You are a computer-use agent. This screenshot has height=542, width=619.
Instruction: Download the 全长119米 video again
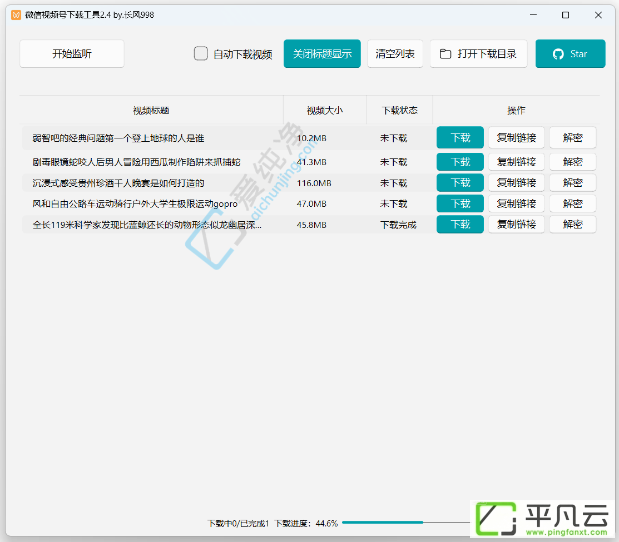coord(460,225)
